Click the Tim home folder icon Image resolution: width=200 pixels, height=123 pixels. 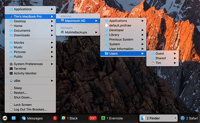[153, 63]
